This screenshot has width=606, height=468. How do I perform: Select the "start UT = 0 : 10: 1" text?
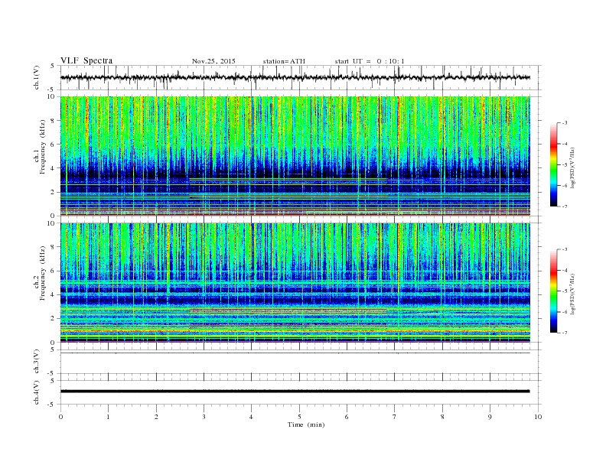pos(370,61)
